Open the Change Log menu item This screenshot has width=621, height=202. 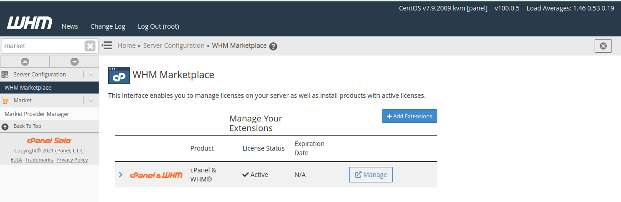108,26
